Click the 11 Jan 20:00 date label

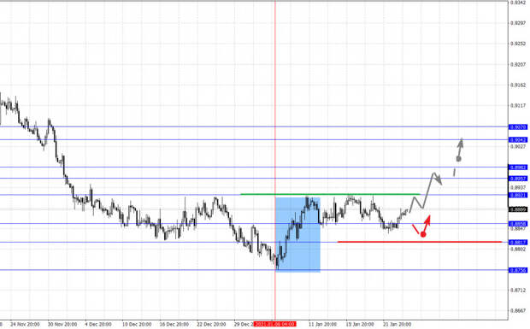[x=322, y=324]
